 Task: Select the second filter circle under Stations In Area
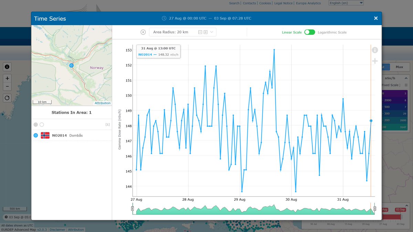coord(42,124)
